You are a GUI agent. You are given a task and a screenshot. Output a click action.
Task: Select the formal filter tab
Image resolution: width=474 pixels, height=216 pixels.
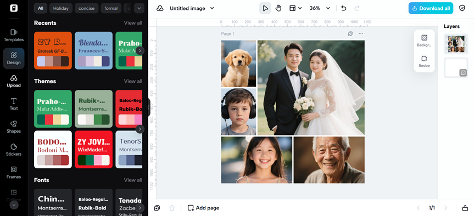click(111, 8)
